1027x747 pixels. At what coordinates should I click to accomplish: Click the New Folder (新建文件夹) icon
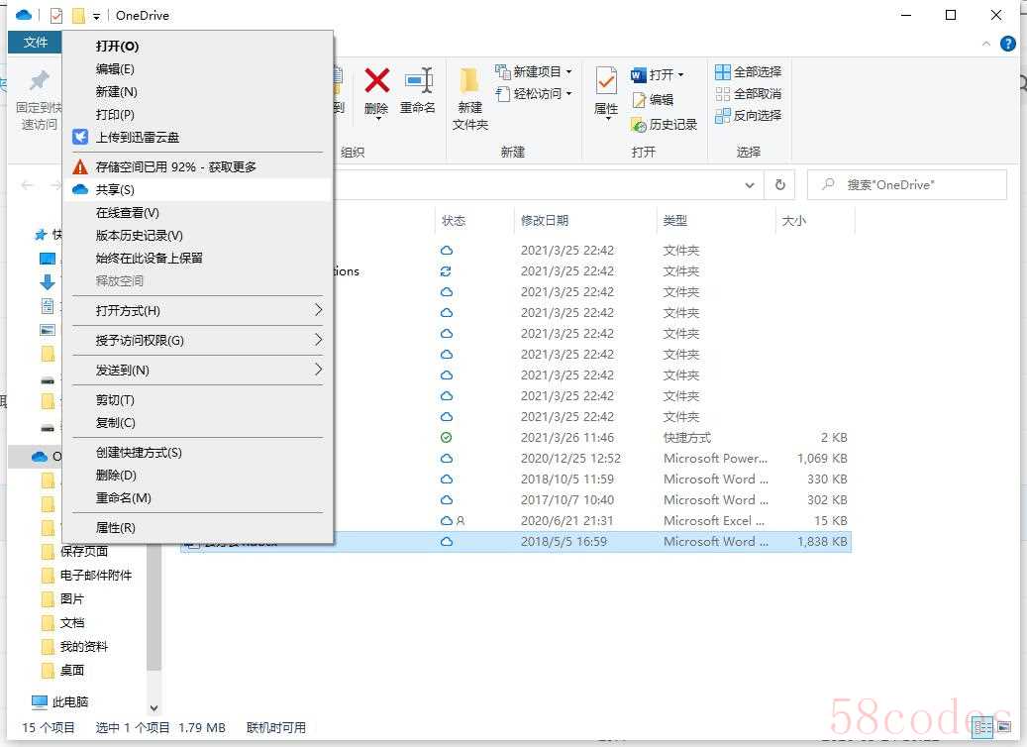[x=470, y=97]
